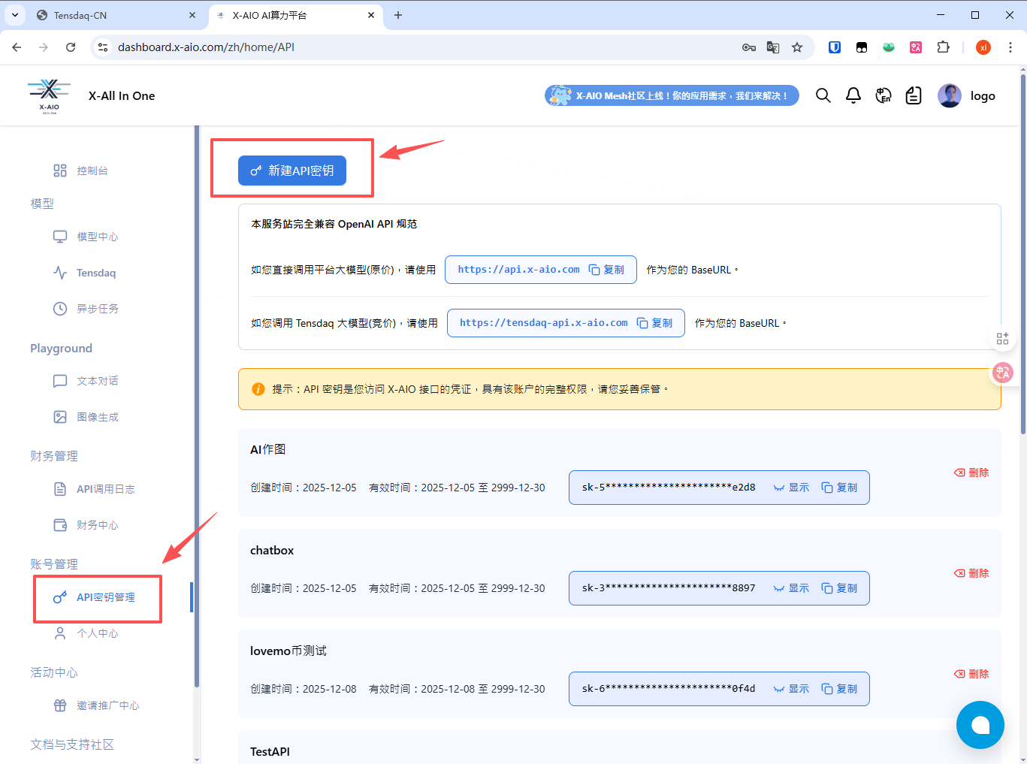Select API密钥管理 in the sidebar
The image size is (1027, 764).
pyautogui.click(x=95, y=597)
